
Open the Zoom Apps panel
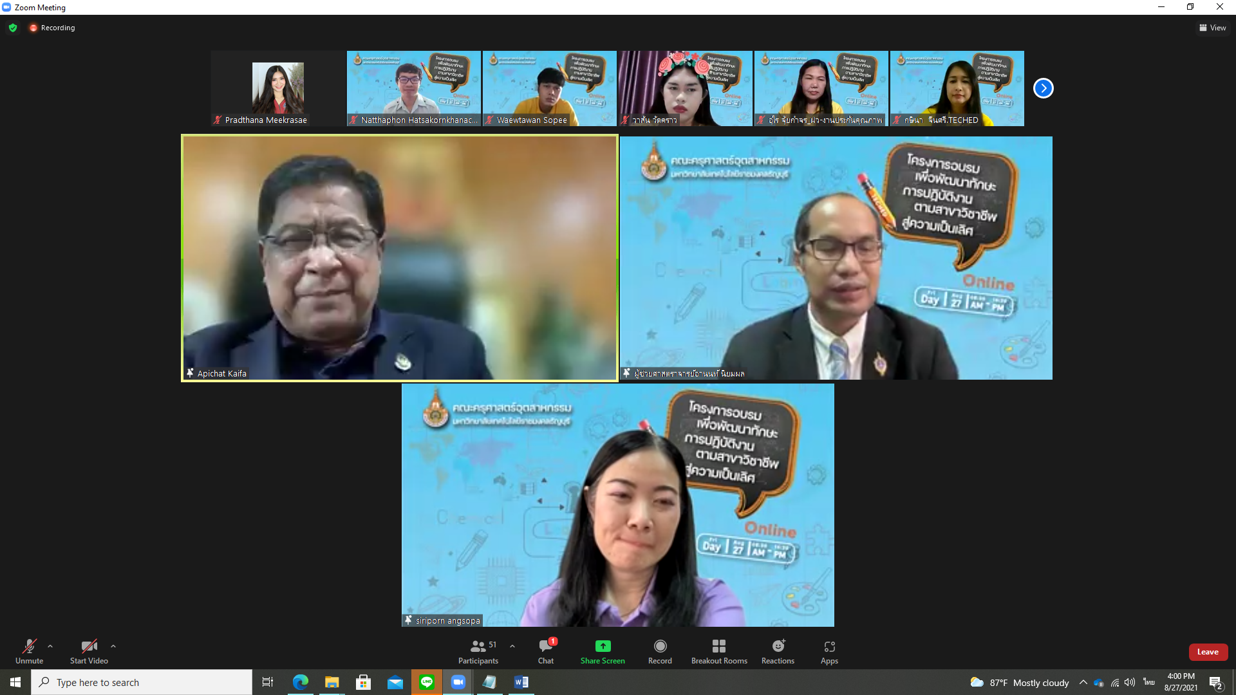pos(829,651)
